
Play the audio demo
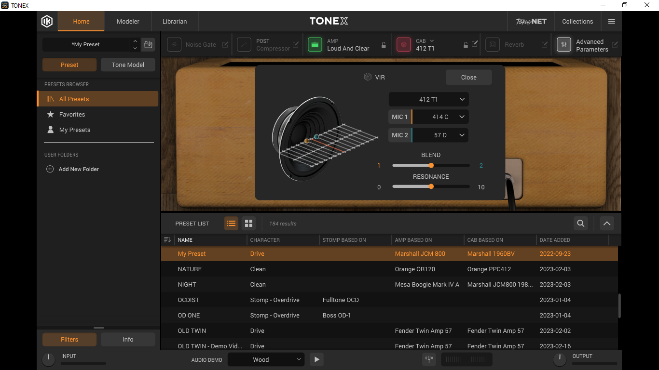coord(316,359)
